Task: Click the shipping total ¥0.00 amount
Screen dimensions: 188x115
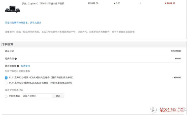Action: pos(178,58)
